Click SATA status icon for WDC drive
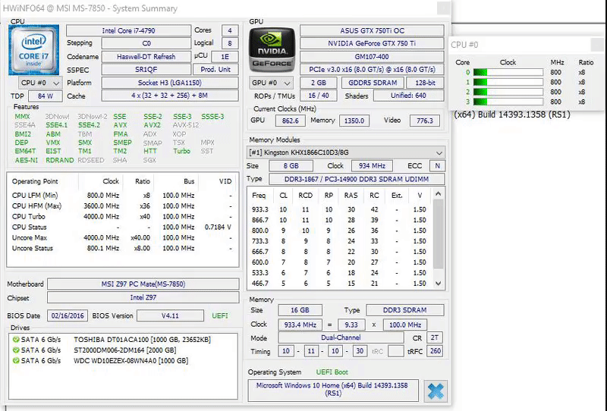The image size is (607, 411). (16, 360)
